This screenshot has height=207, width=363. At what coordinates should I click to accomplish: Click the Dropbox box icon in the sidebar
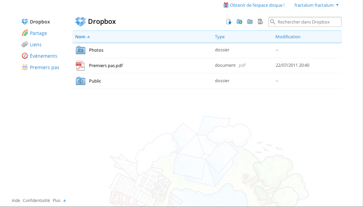tap(25, 21)
